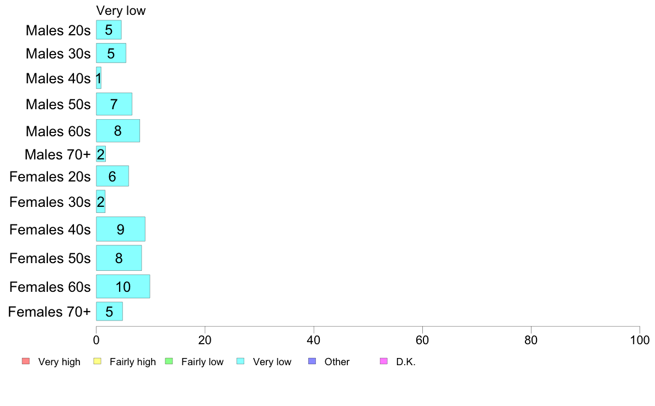Click the Very low cyan legend swatch
655x406 pixels.
(240, 361)
